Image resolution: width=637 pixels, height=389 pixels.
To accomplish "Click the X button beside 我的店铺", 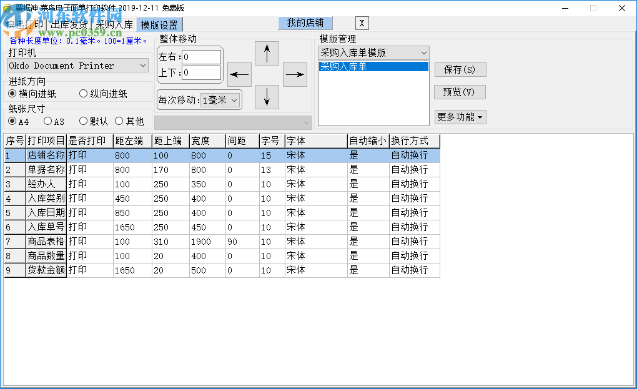I will (362, 24).
